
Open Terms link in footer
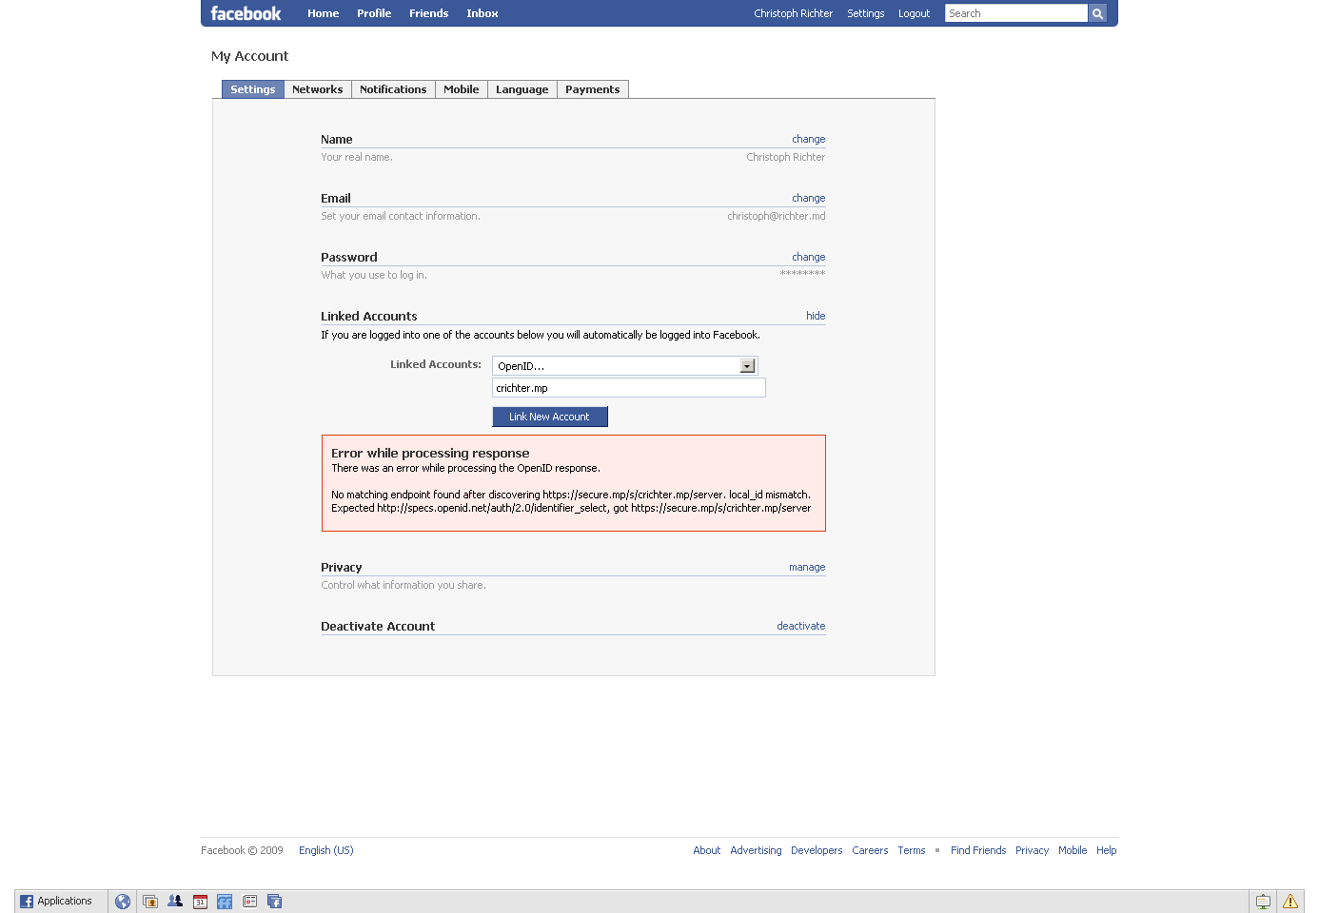912,850
